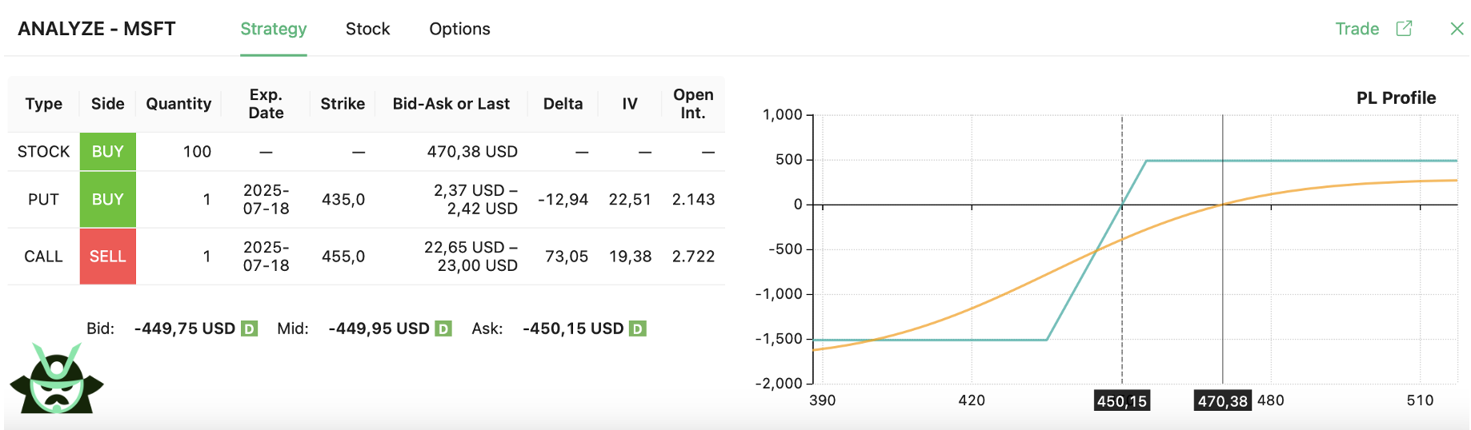Toggle the PUT row BUY side
1471x430 pixels.
click(108, 200)
